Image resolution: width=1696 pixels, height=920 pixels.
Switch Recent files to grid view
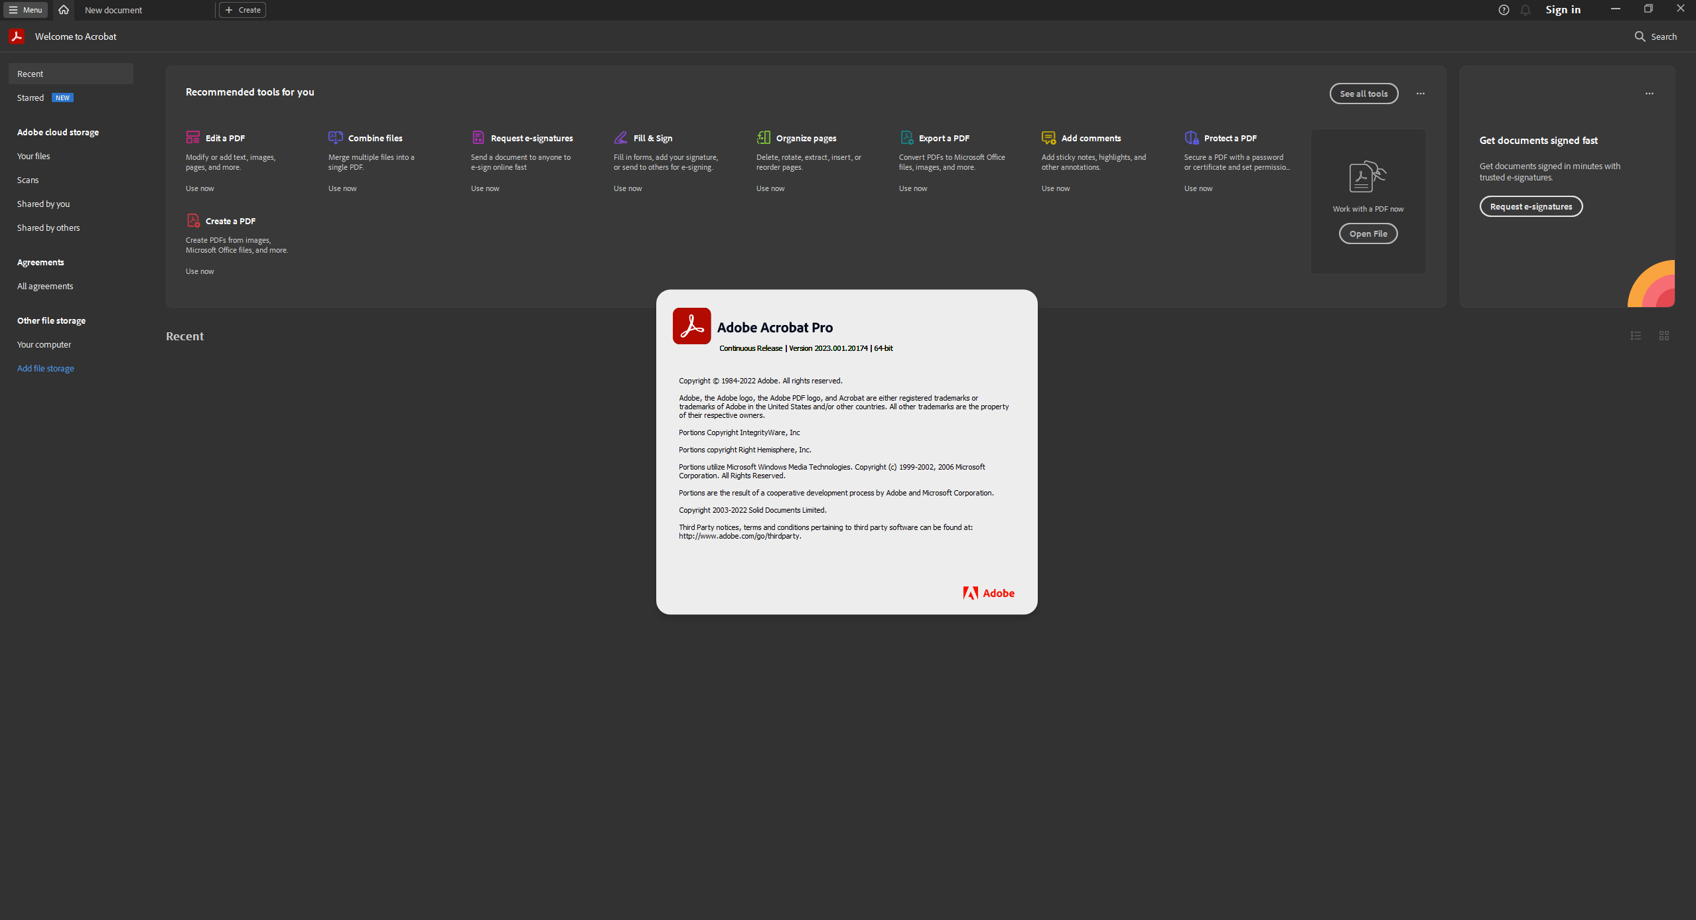(1664, 336)
